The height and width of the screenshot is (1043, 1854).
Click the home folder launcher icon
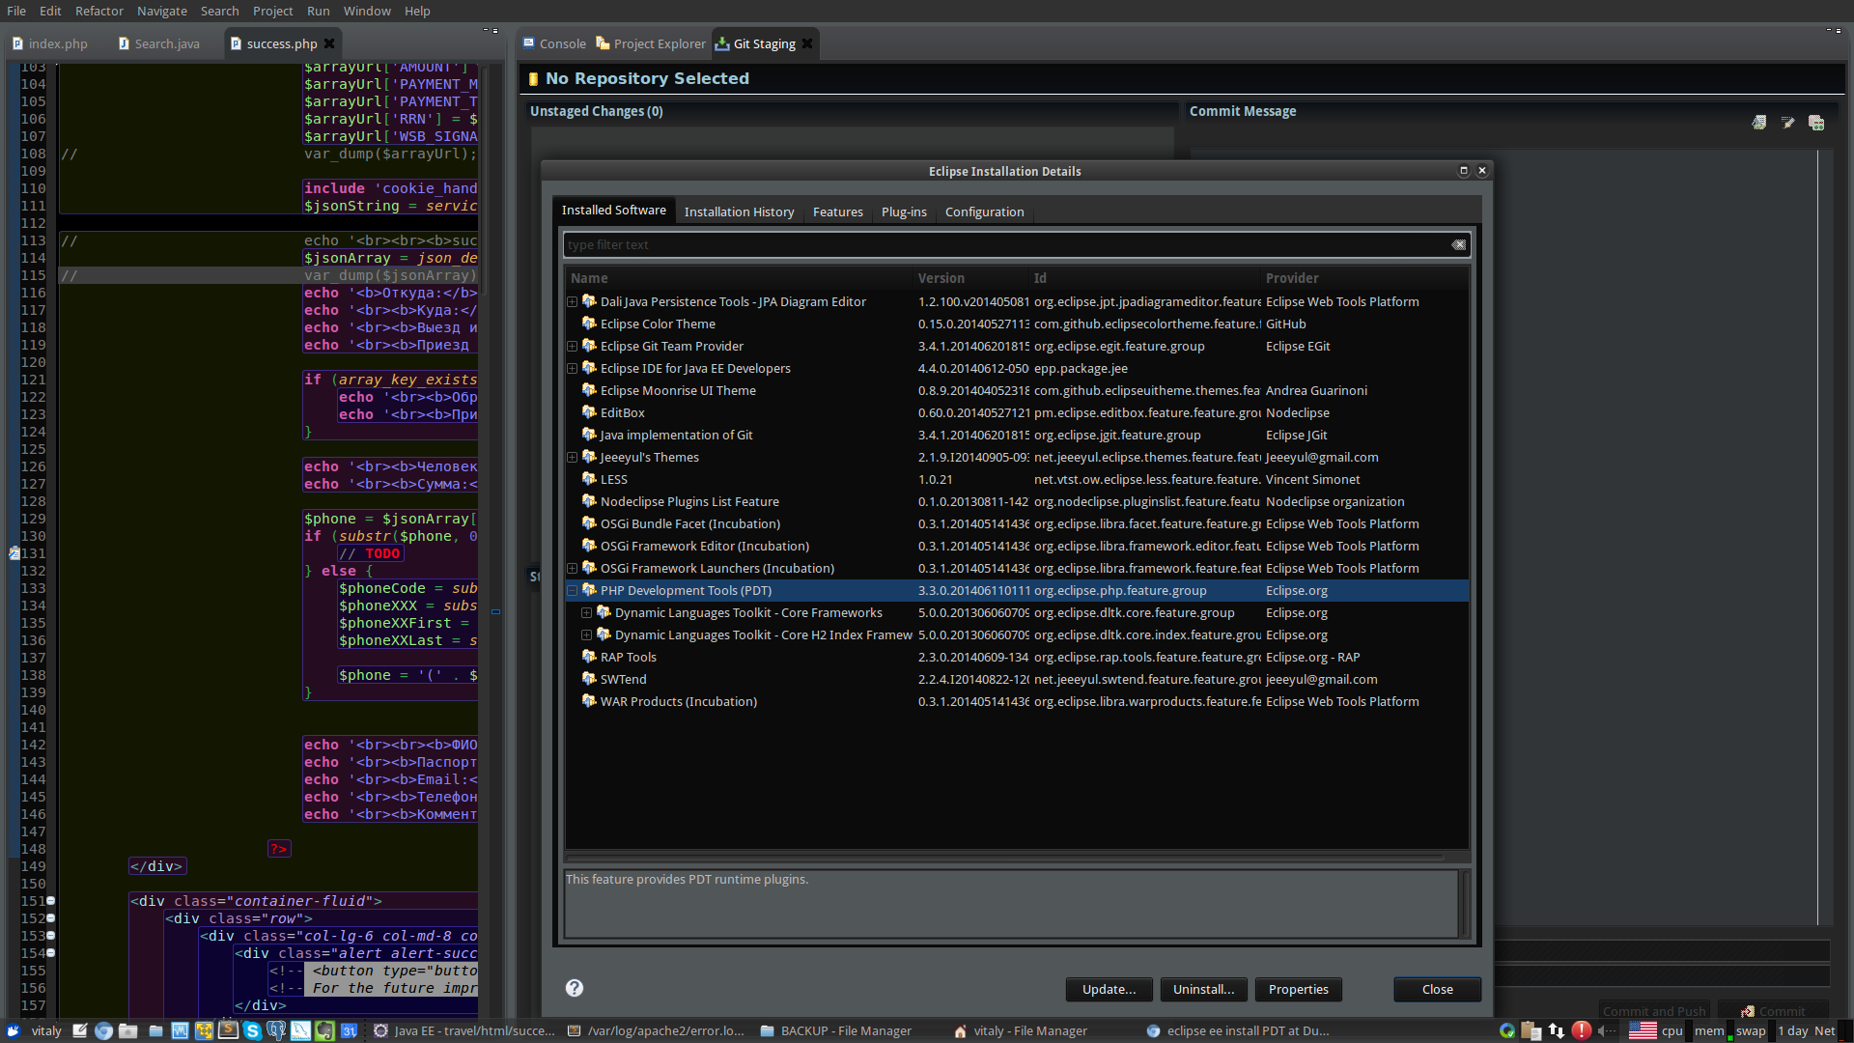[127, 1030]
